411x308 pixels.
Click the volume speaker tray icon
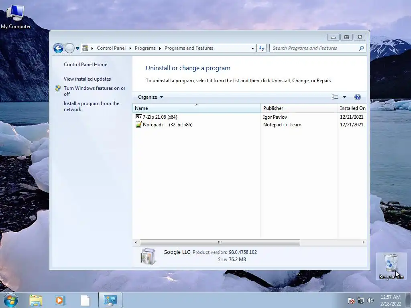pos(370,300)
